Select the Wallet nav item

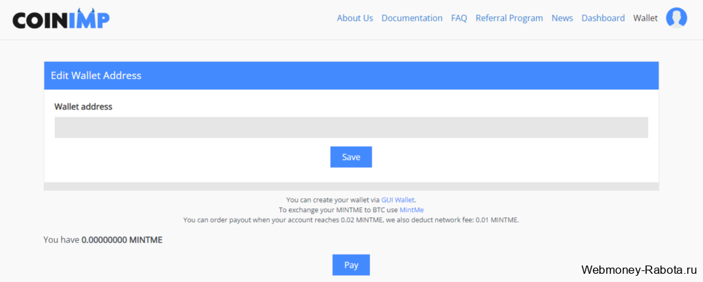(645, 18)
